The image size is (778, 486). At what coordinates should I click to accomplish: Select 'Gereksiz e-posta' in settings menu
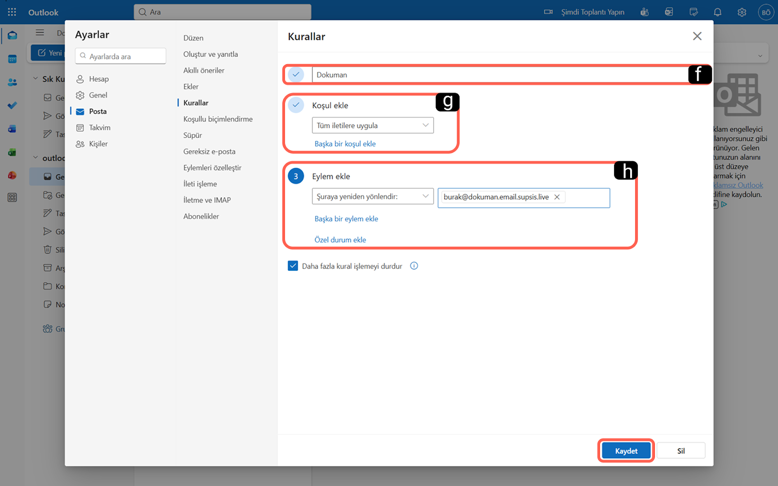(209, 152)
